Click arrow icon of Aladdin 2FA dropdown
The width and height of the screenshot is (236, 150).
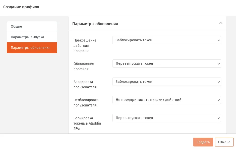click(218, 118)
